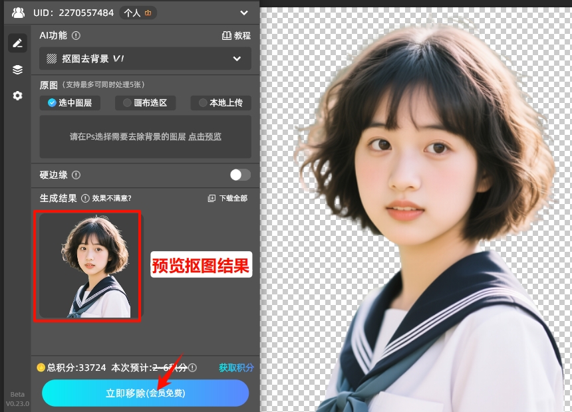Viewport: 572px width, 412px height.
Task: Select the edit tool icon in left sidebar
Action: pos(17,43)
